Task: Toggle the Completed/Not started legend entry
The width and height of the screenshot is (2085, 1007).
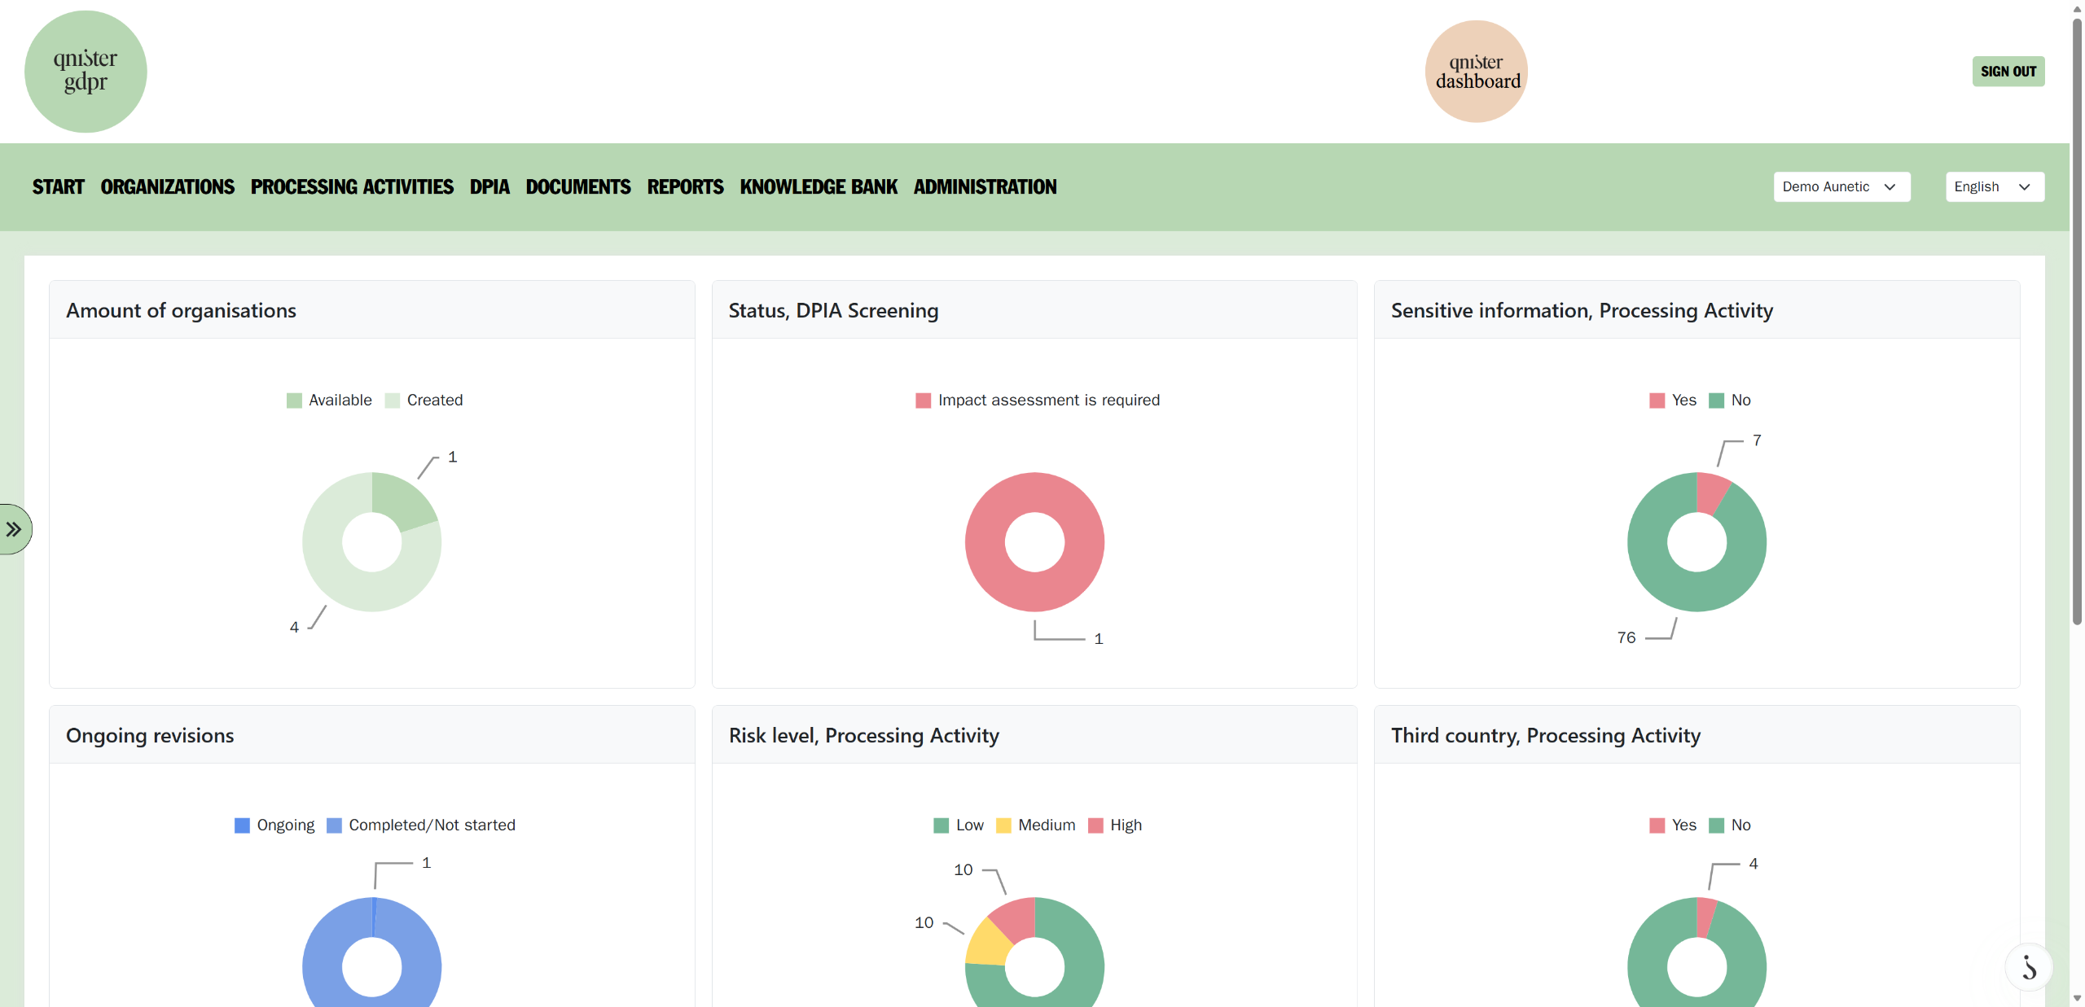Action: tap(421, 825)
